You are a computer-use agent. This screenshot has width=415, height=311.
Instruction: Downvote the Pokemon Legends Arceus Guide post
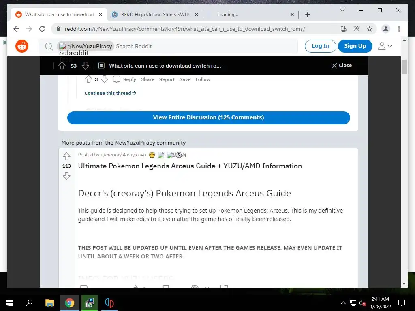[66, 176]
